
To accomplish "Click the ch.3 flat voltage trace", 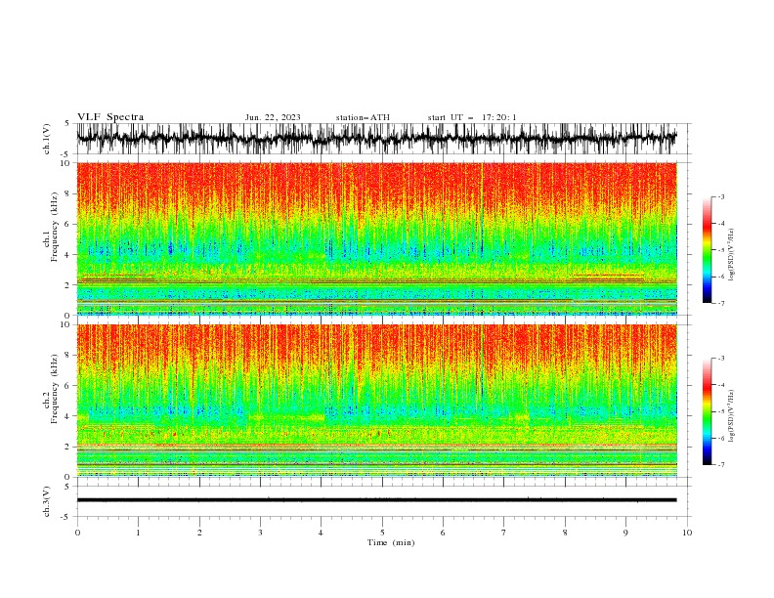I will (376, 500).
